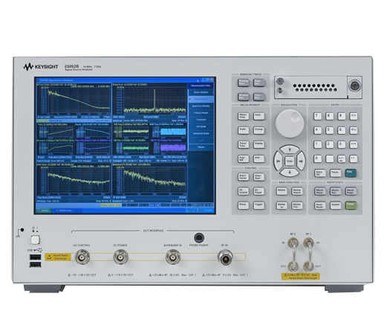387x331 pixels.
Task: Open the Format menu key
Action: pyautogui.click(x=259, y=130)
